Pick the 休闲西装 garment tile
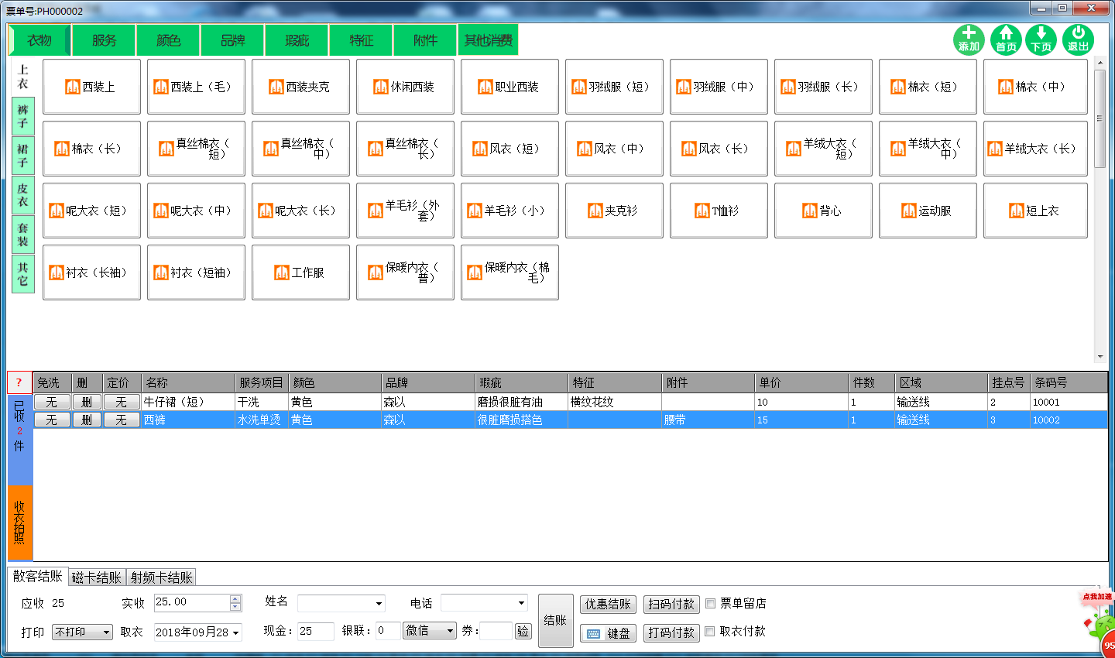 (405, 87)
